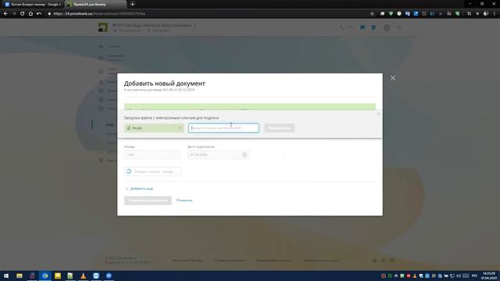Click the key password input field
The image size is (500, 281).
point(223,128)
